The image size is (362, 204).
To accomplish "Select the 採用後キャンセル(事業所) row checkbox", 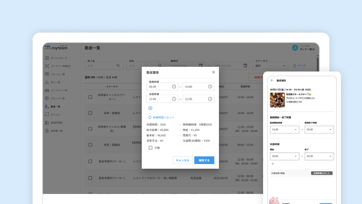I will (91, 129).
